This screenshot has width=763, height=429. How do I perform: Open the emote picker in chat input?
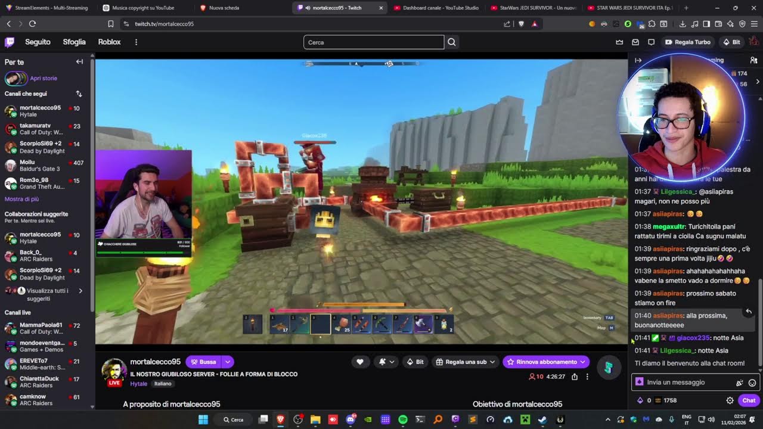point(752,383)
